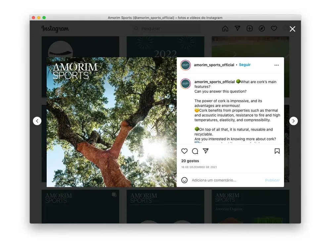The height and width of the screenshot is (248, 331).
Task: Open bottom-left Amorim Sports carousel thumbnail
Action: pos(80,207)
